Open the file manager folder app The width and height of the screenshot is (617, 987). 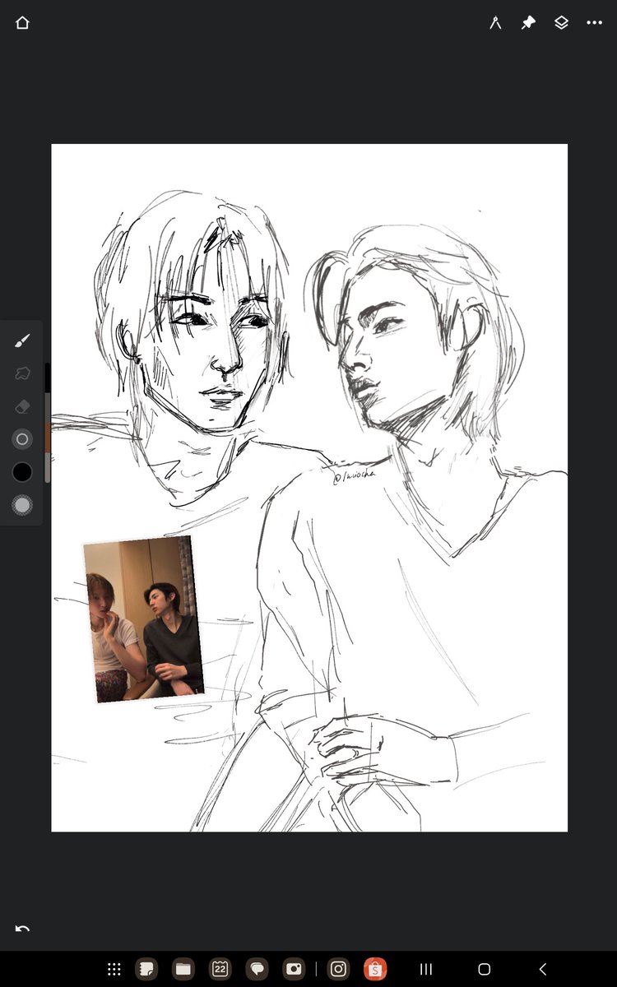(183, 969)
